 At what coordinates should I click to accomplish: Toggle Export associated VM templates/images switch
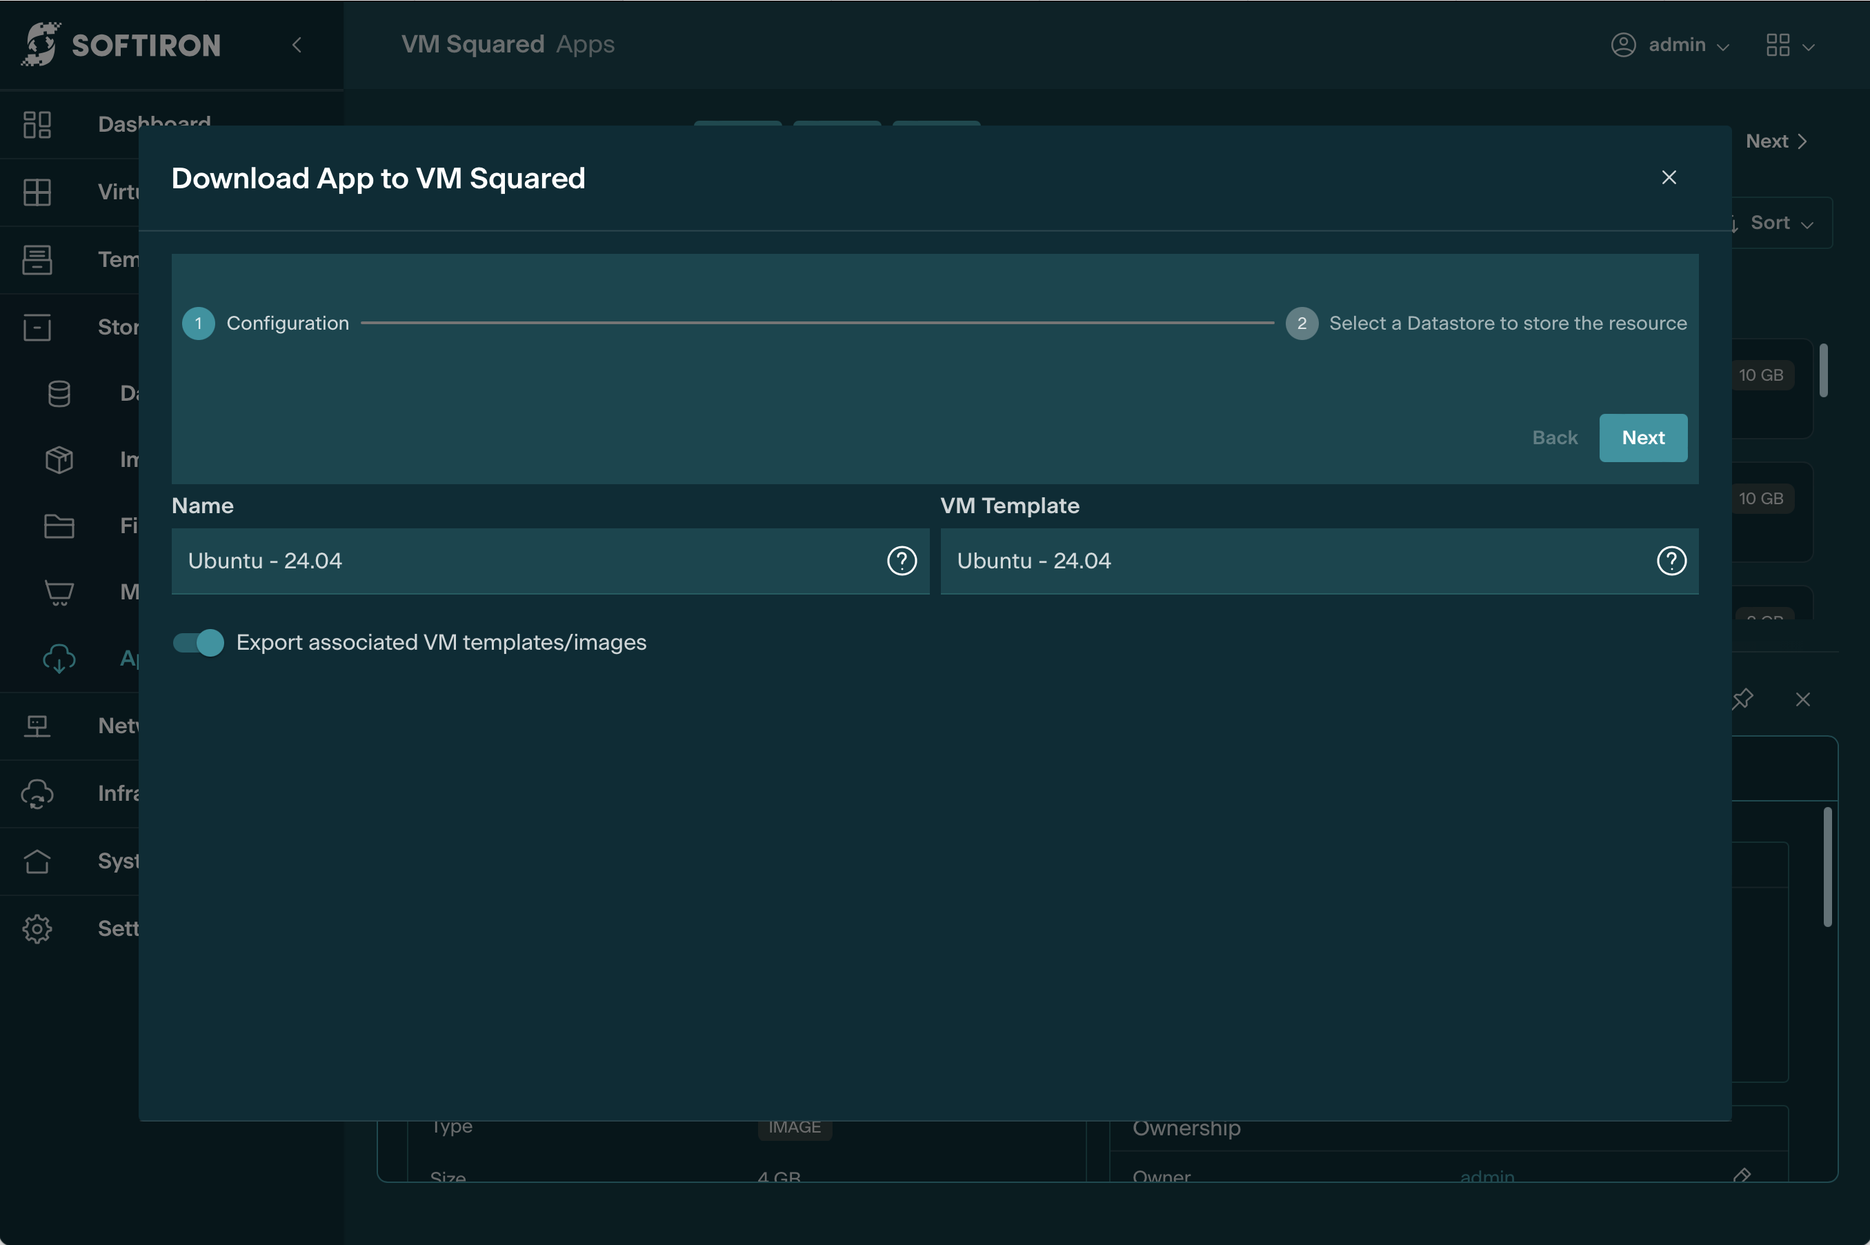click(199, 642)
